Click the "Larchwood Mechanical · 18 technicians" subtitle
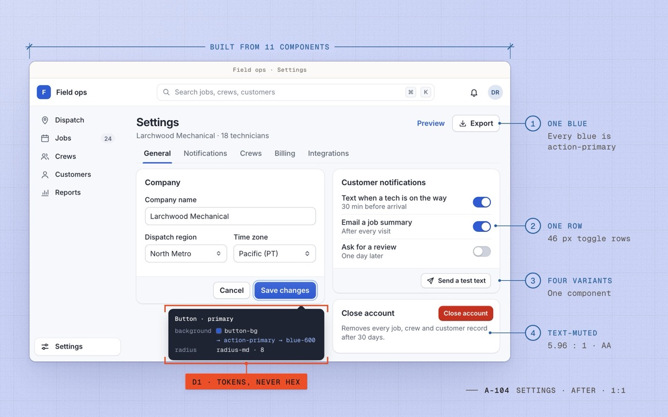Image resolution: width=668 pixels, height=417 pixels. 203,136
